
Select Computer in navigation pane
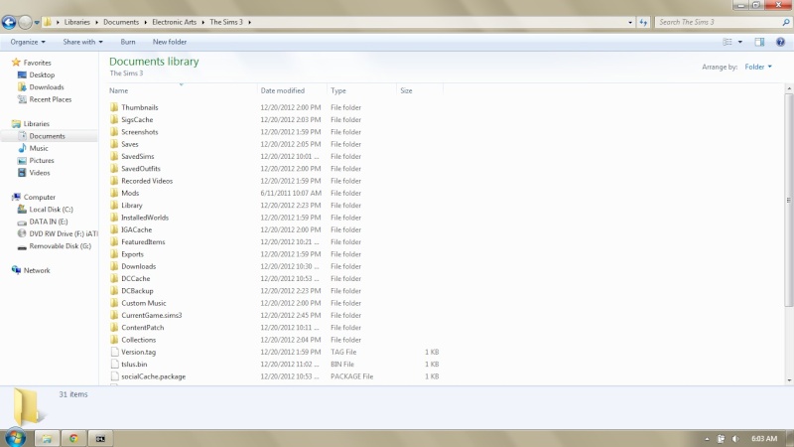pos(34,197)
